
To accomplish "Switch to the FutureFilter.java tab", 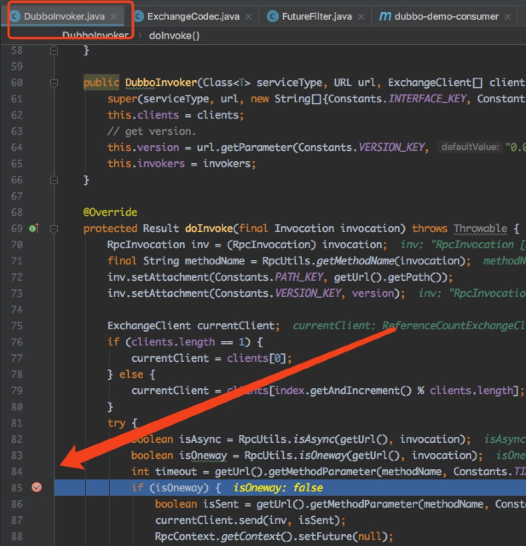I will tap(317, 16).
